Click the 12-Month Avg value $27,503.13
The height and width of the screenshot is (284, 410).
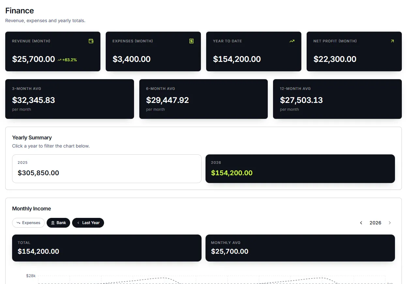tap(301, 100)
